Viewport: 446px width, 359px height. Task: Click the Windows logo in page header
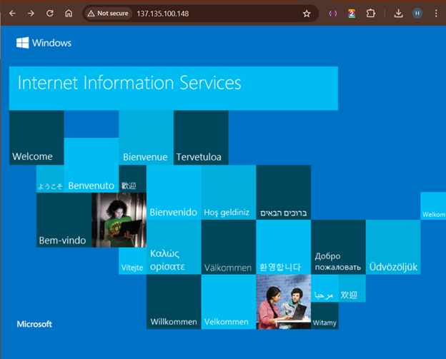click(x=44, y=43)
